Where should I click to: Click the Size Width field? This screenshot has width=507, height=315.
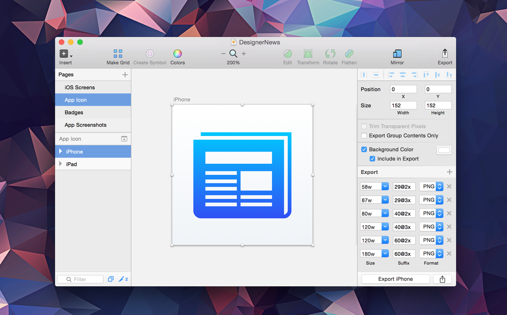(x=403, y=105)
